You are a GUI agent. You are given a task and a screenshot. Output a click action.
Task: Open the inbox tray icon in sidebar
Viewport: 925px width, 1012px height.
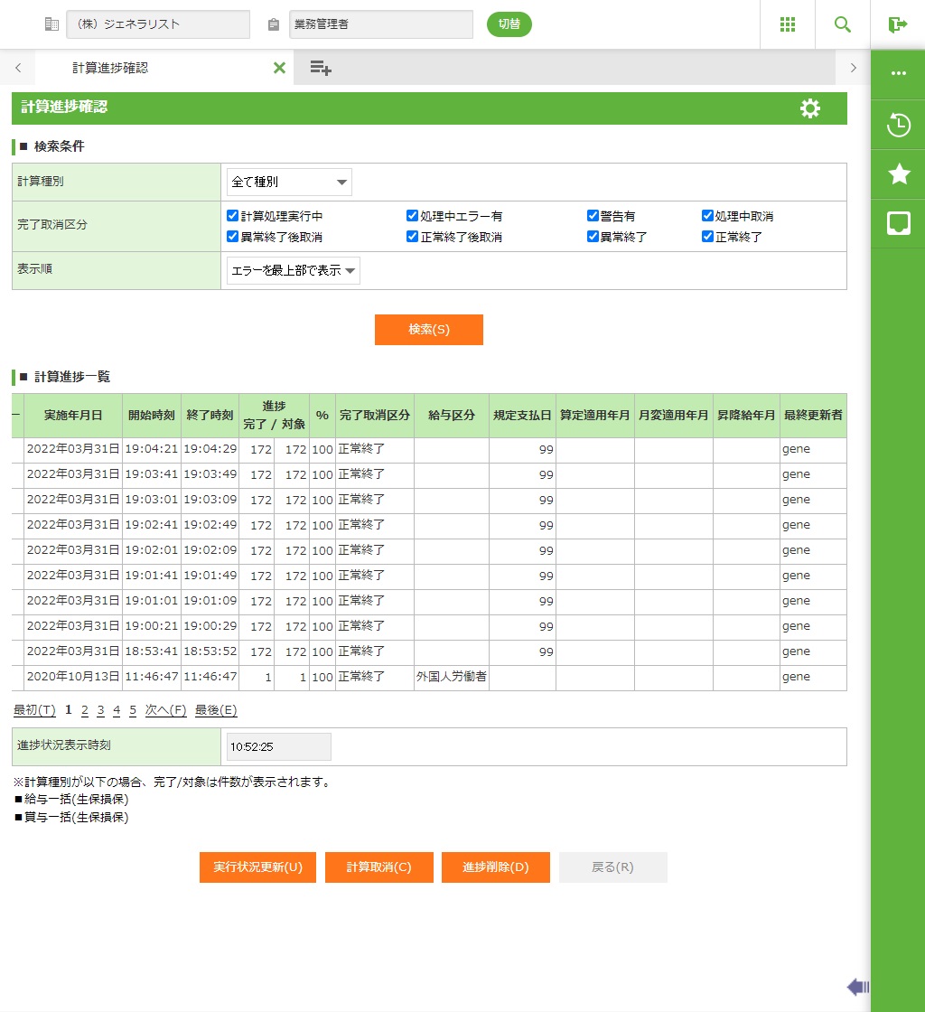[898, 223]
